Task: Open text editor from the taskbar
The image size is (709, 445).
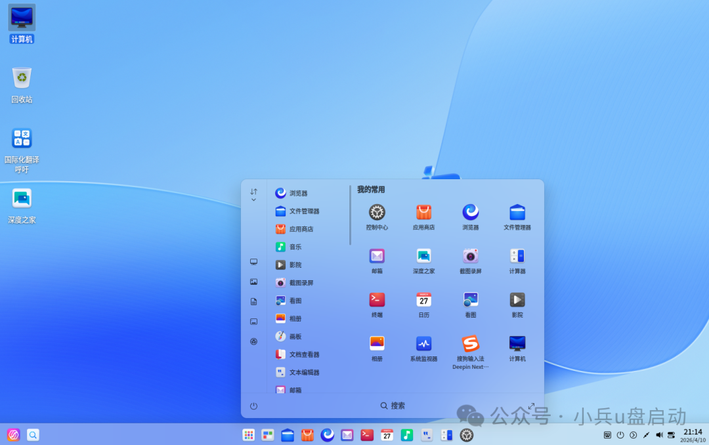Action: [427, 435]
